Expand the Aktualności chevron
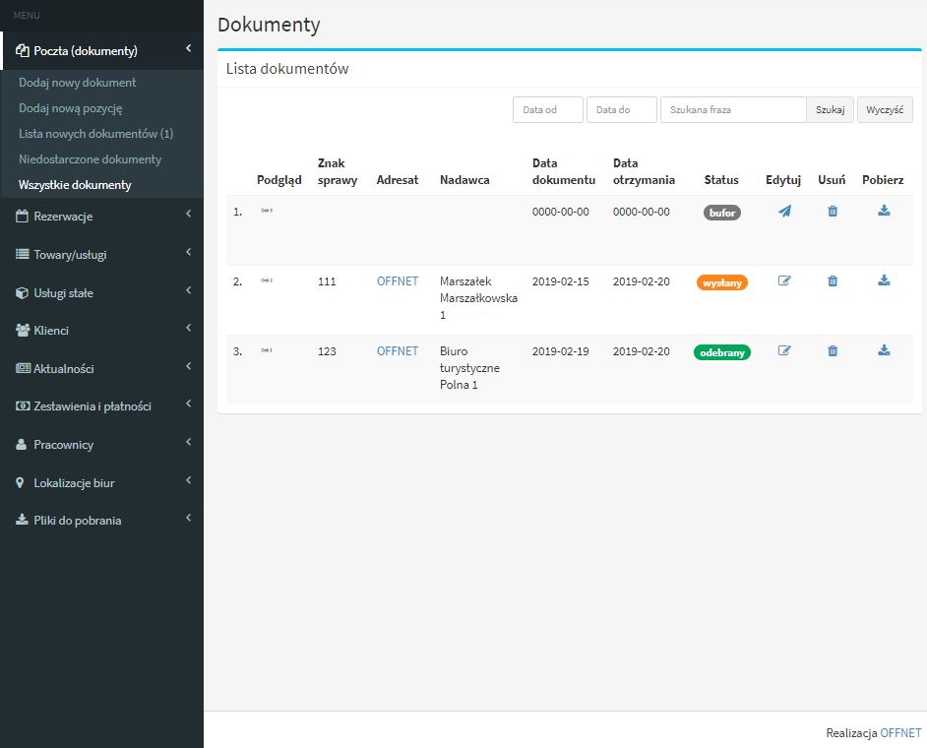 click(x=189, y=366)
